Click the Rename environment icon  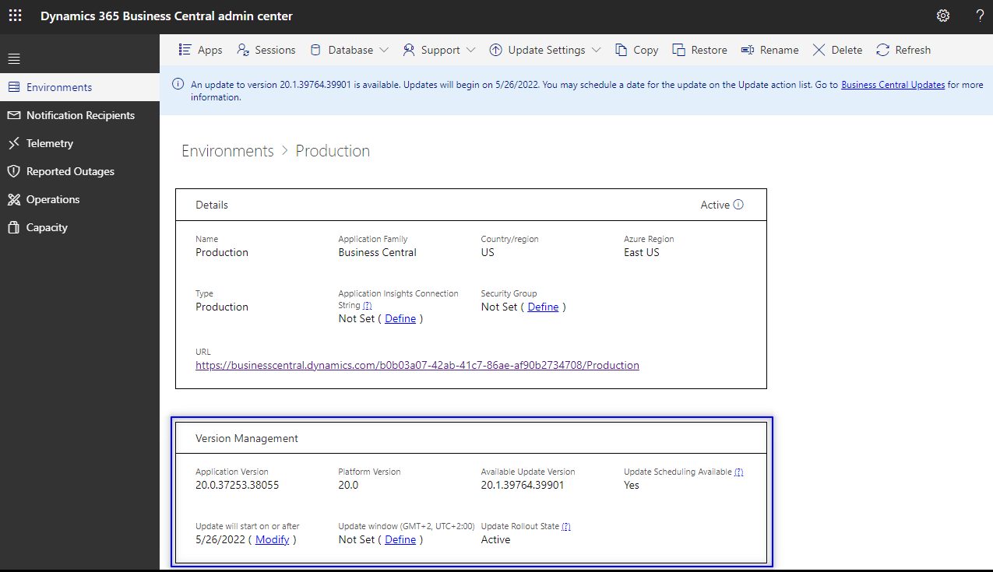[x=769, y=49]
